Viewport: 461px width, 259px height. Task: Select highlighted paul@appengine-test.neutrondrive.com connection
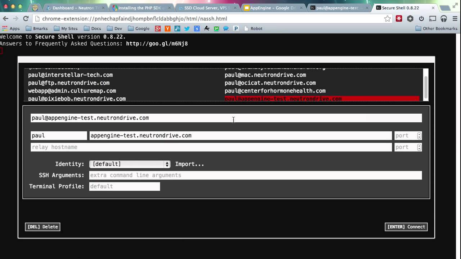322,99
